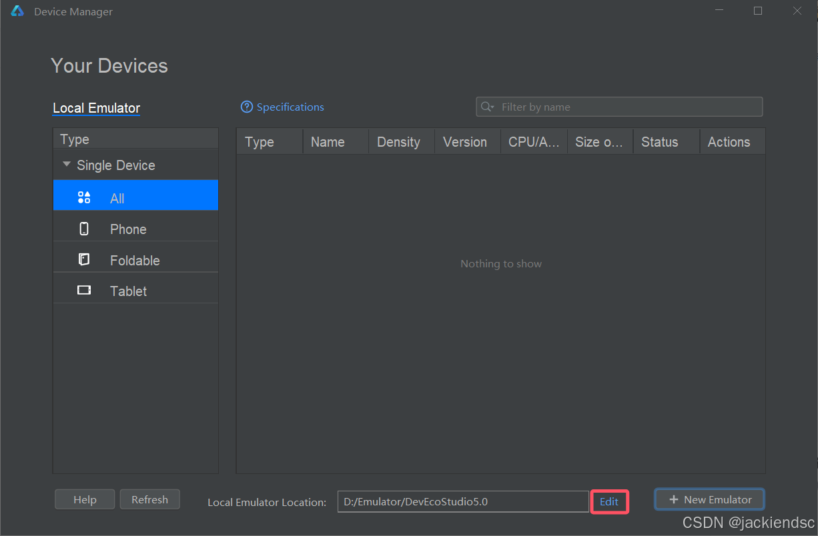Click the Phone device icon
This screenshot has width=818, height=536.
click(84, 229)
